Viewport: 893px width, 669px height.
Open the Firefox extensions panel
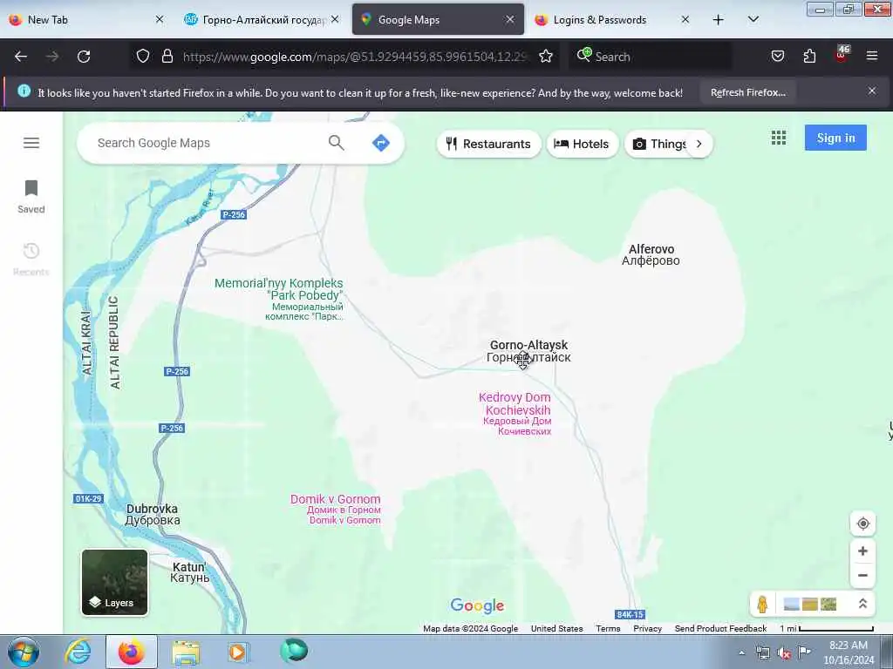(x=809, y=57)
